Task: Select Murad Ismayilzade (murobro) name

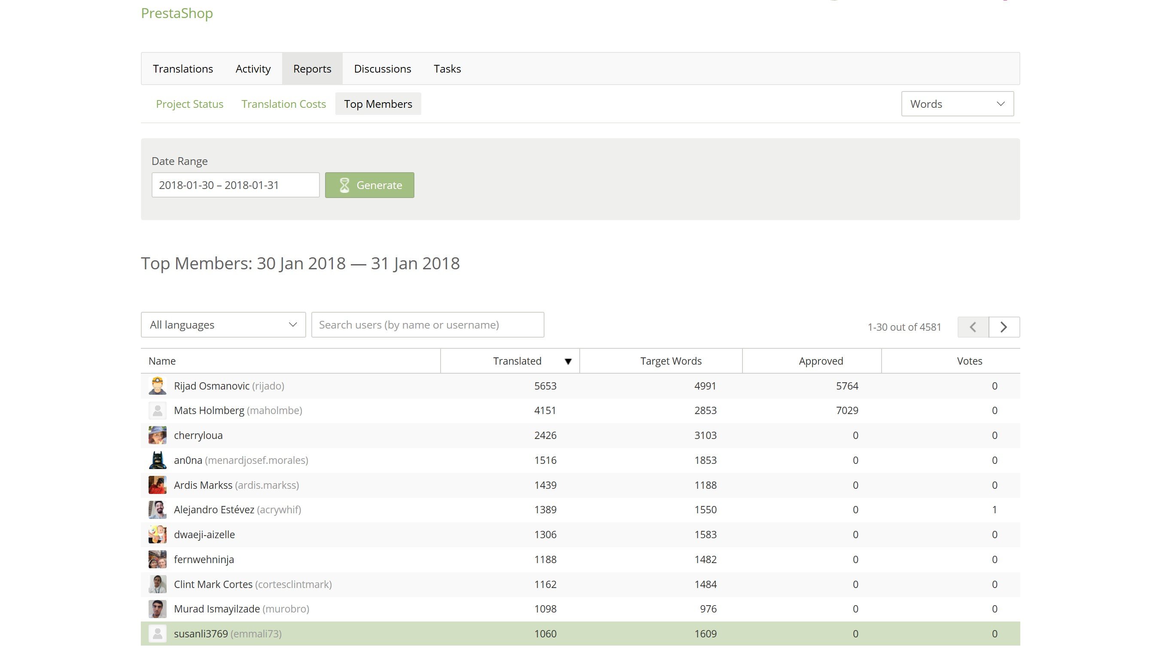Action: pos(242,609)
